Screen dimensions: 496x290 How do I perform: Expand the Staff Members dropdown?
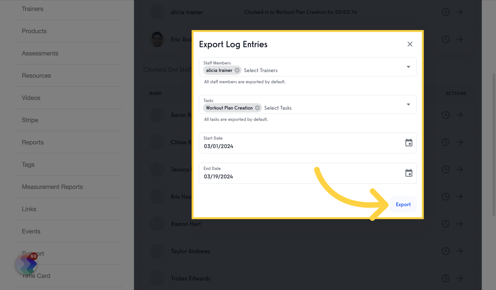(x=408, y=66)
